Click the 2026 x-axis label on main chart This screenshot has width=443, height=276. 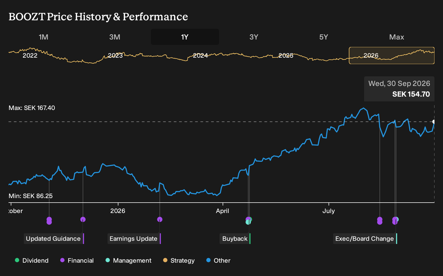click(118, 211)
